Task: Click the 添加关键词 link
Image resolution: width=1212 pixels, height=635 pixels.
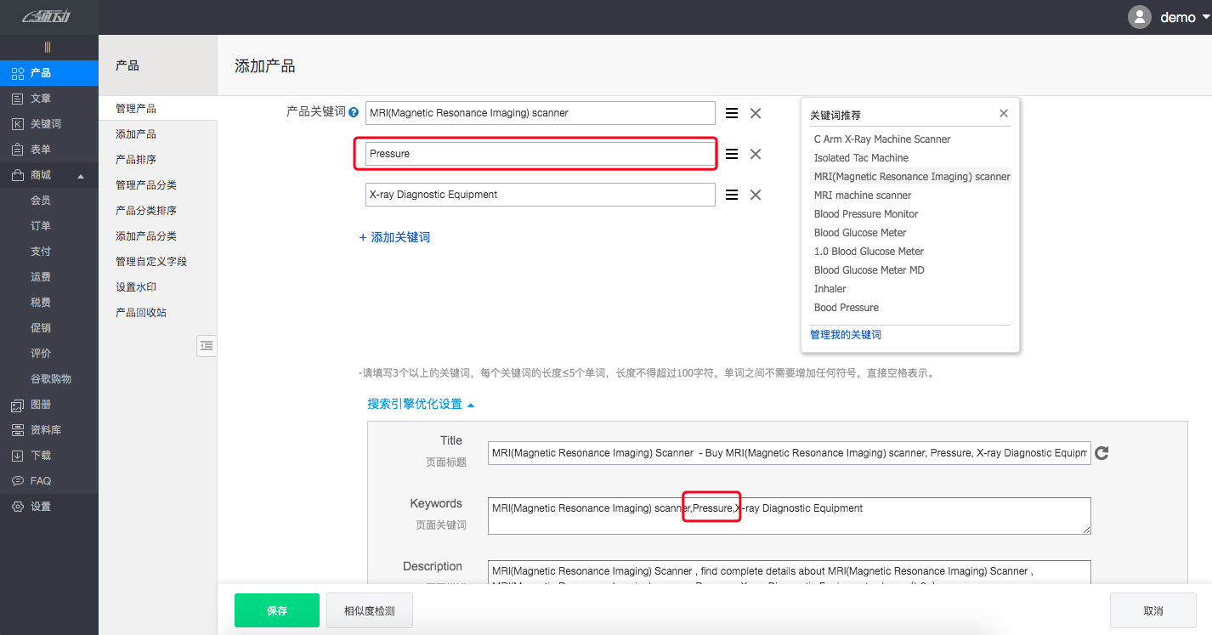Action: pyautogui.click(x=394, y=238)
